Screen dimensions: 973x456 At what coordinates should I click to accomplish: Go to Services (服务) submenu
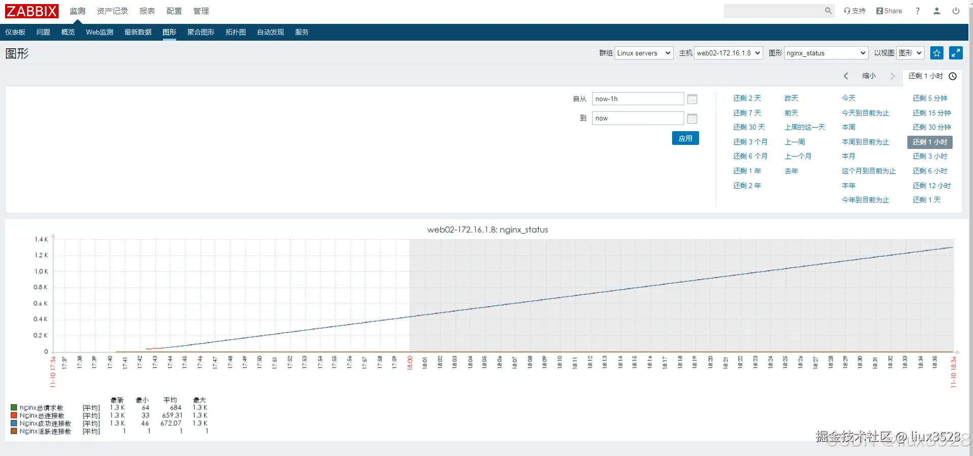302,32
